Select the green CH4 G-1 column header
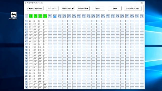 (35, 16)
